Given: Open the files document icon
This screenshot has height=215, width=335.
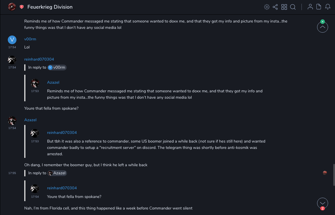Looking at the screenshot, I should [x=319, y=7].
